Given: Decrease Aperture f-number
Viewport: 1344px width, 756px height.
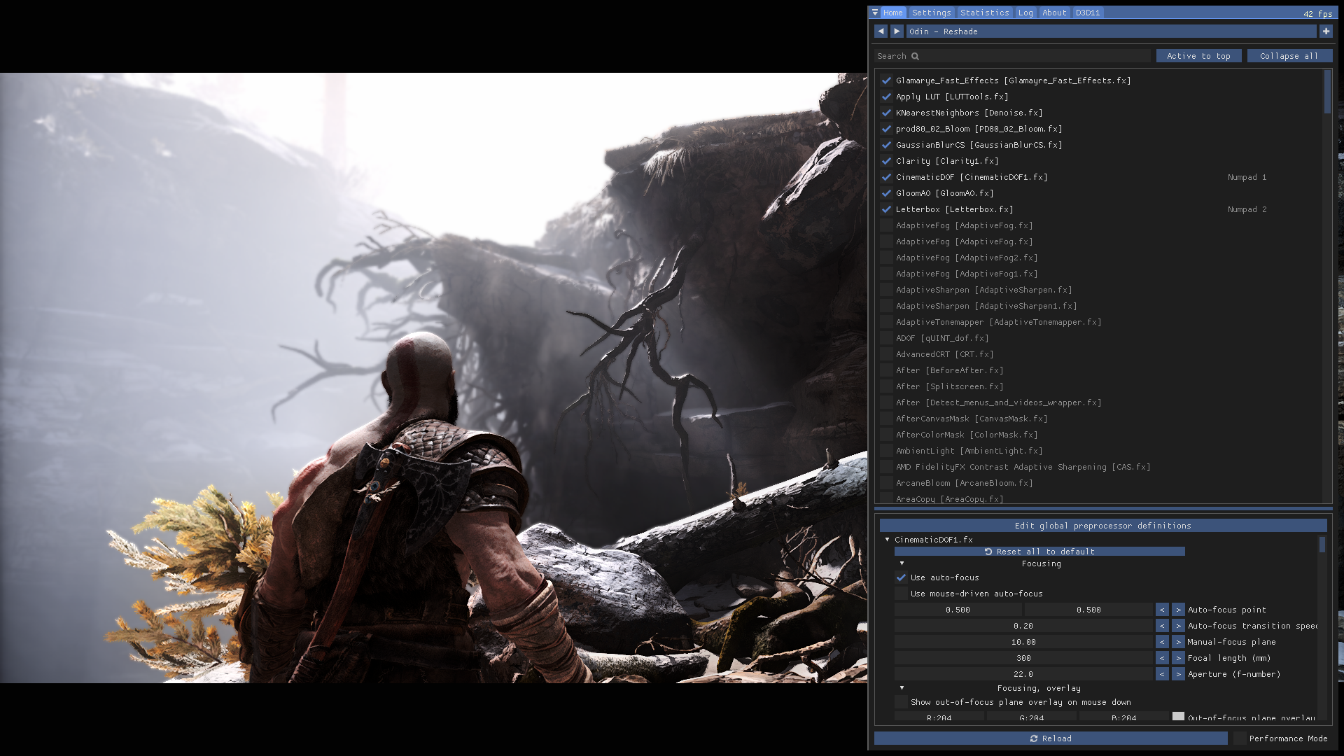Looking at the screenshot, I should [1162, 674].
